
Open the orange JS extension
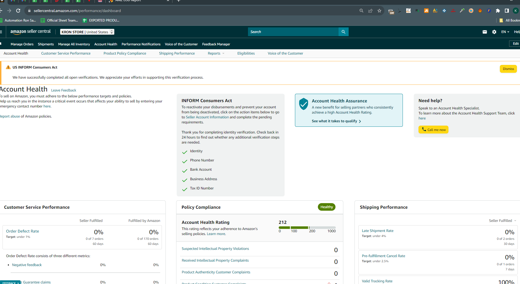[426, 11]
